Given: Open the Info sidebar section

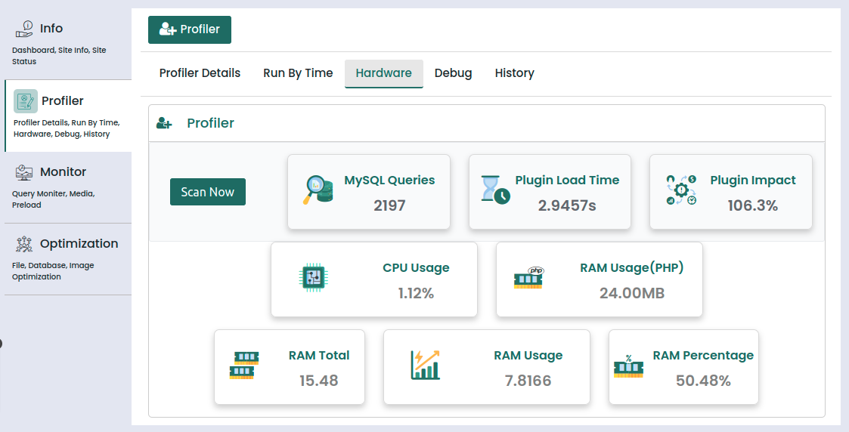Looking at the screenshot, I should coord(68,44).
